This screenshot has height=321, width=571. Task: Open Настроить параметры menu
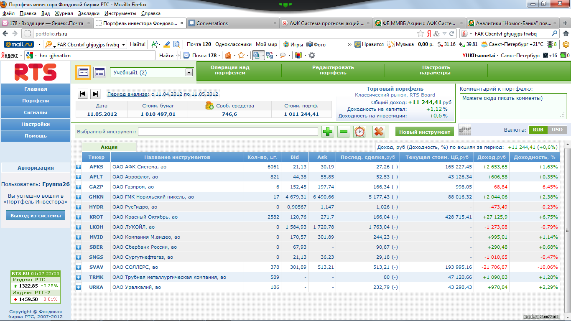(436, 70)
